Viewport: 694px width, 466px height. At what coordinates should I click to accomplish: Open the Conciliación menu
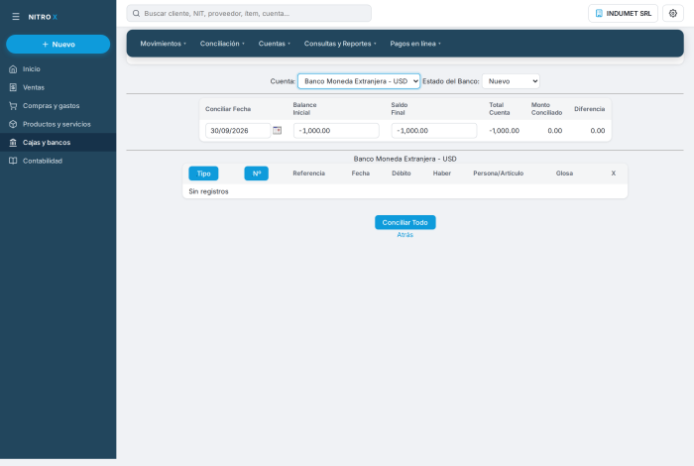pos(222,44)
